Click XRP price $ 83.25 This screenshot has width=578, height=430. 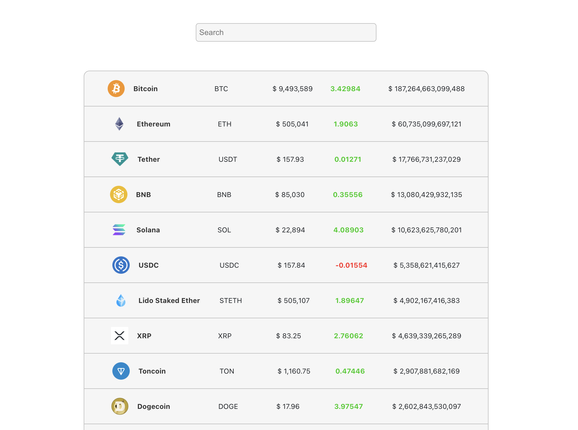288,336
